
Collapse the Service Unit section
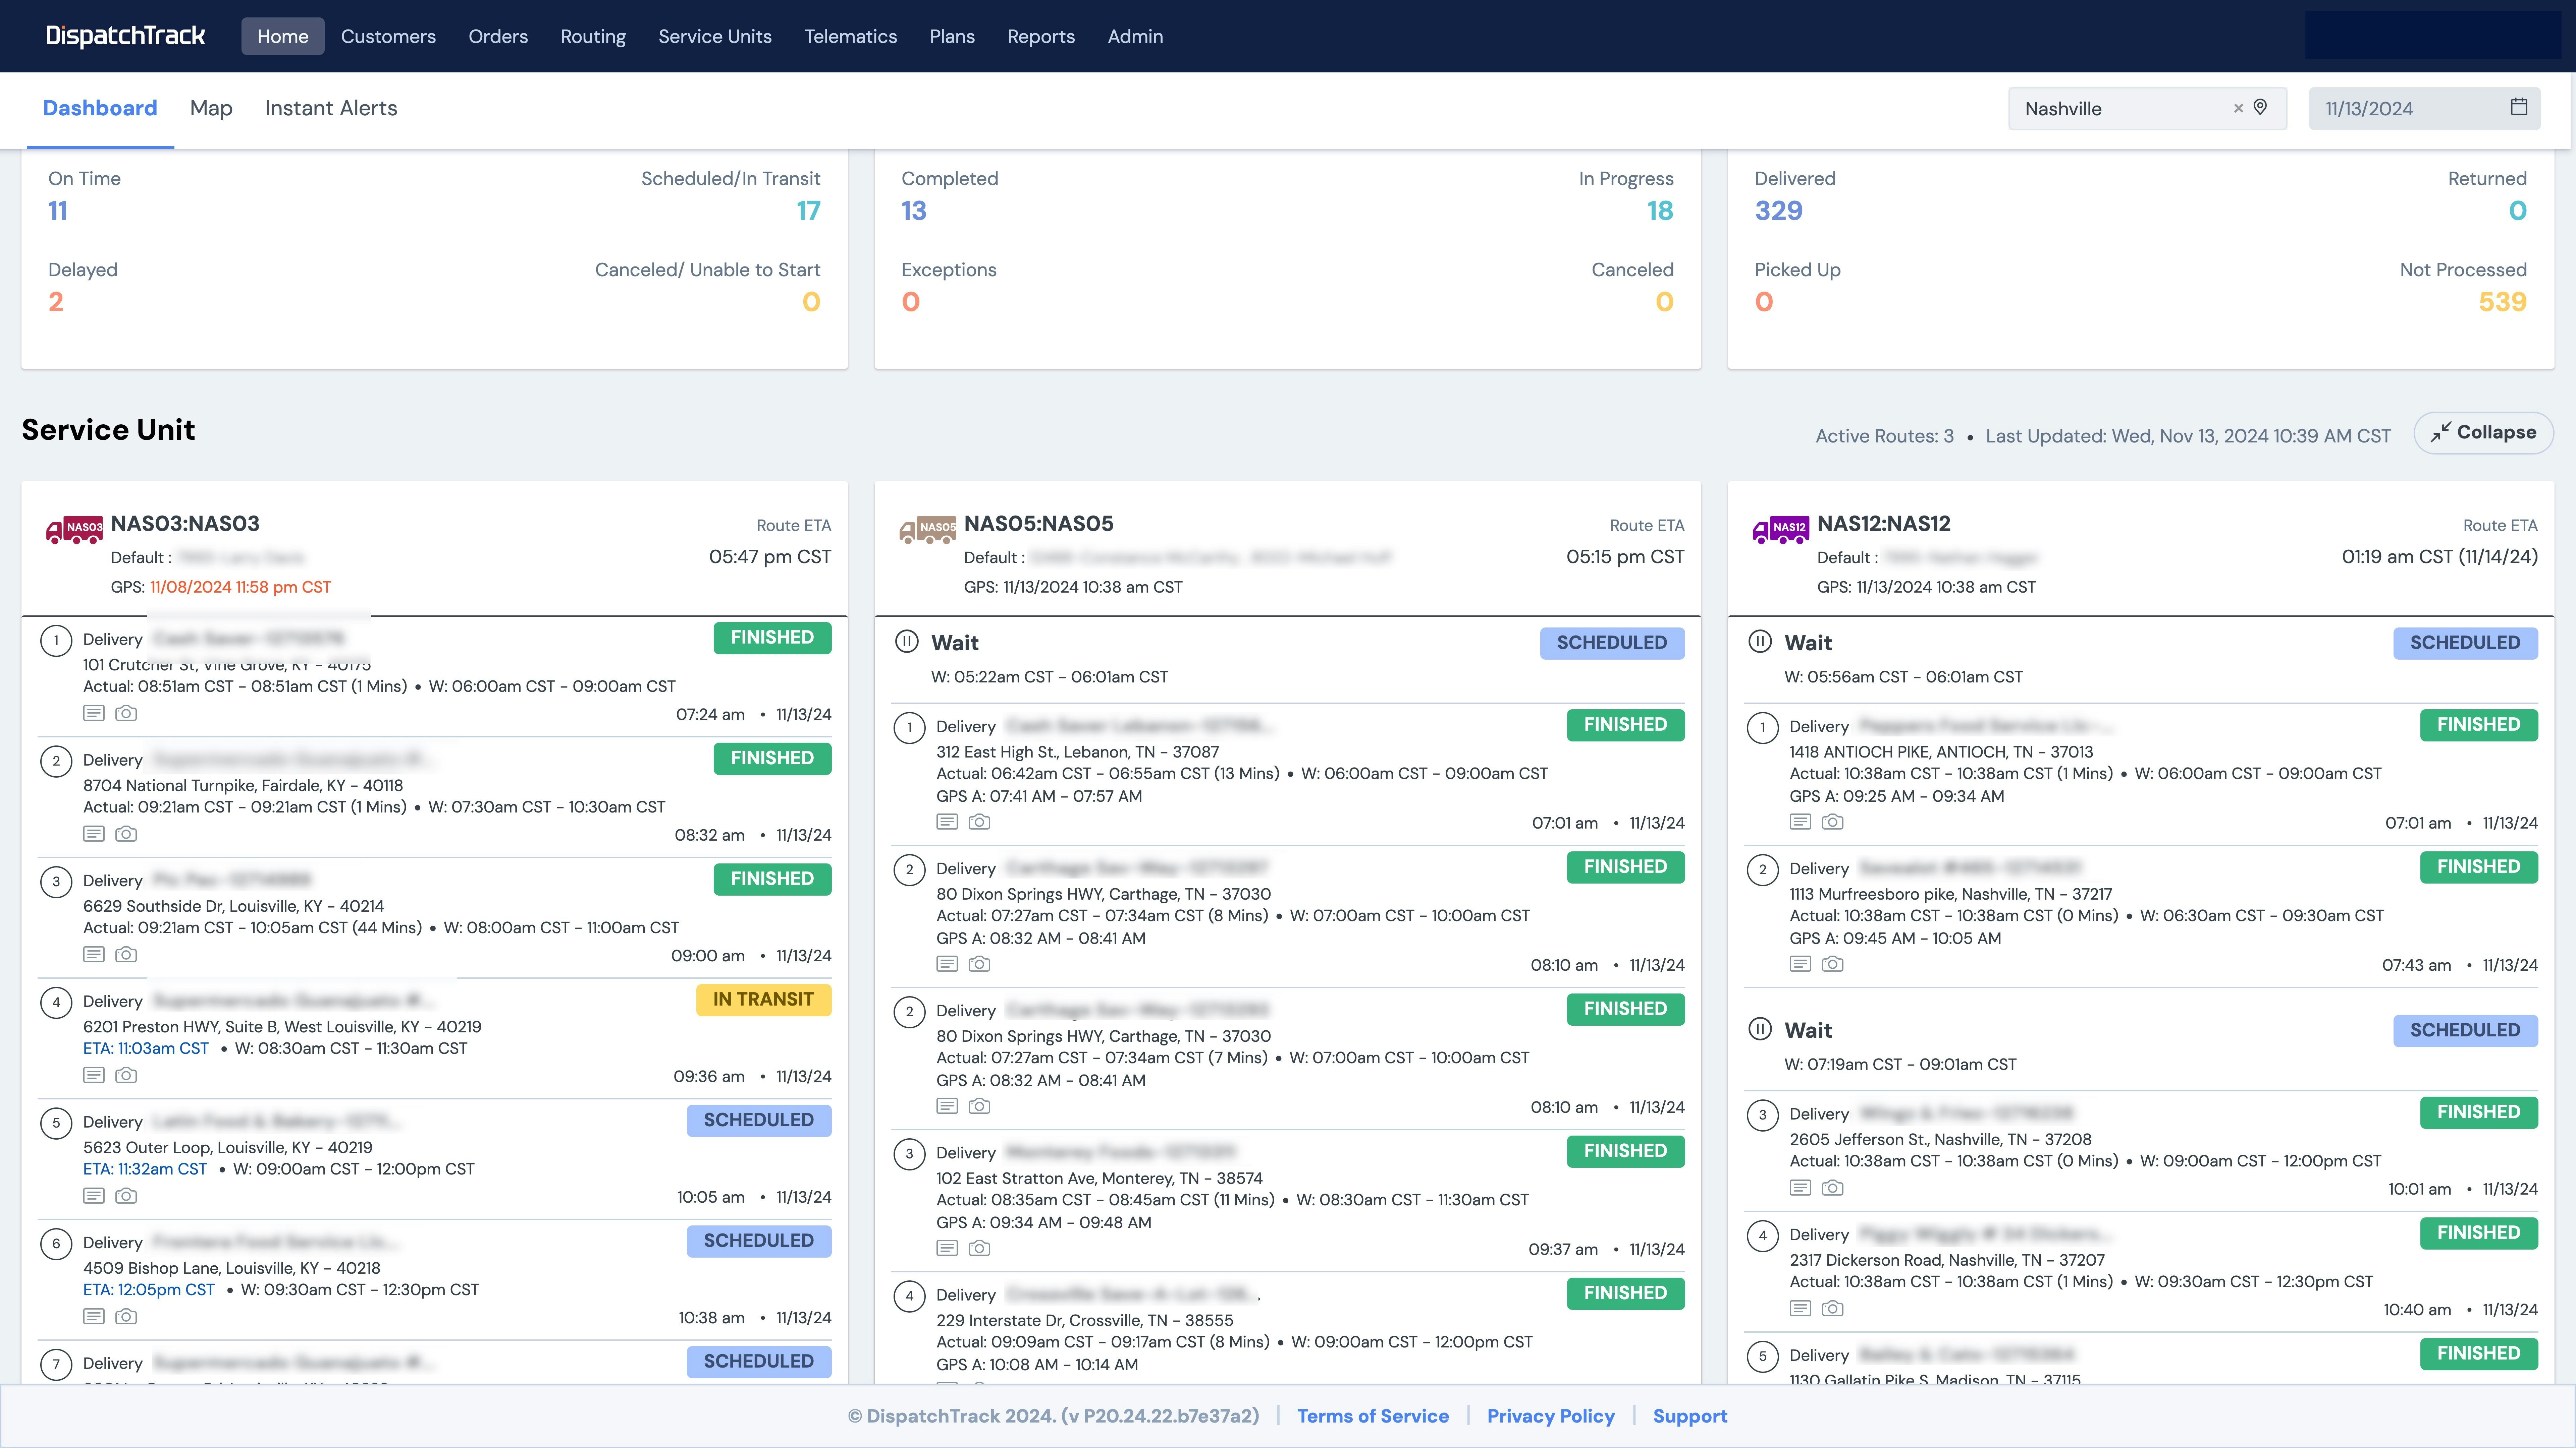[x=2483, y=433]
